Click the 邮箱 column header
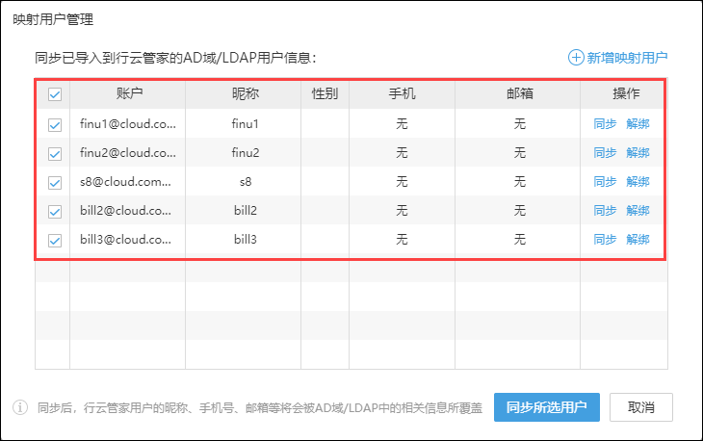This screenshot has width=703, height=441. click(519, 94)
